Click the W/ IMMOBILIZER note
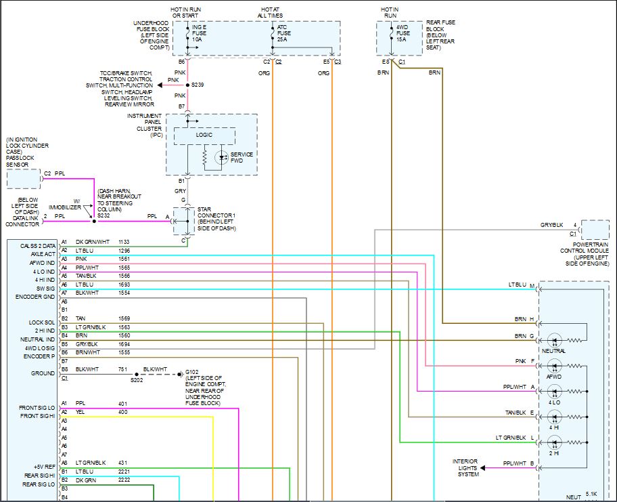The width and height of the screenshot is (617, 502). coord(65,204)
